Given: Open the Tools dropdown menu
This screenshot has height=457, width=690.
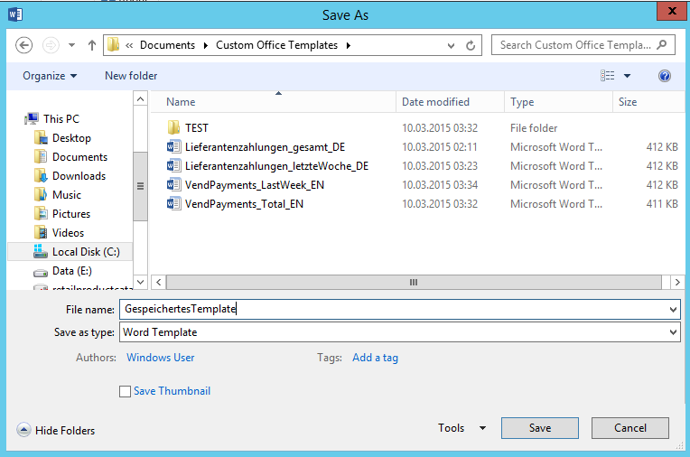Looking at the screenshot, I should (x=462, y=428).
